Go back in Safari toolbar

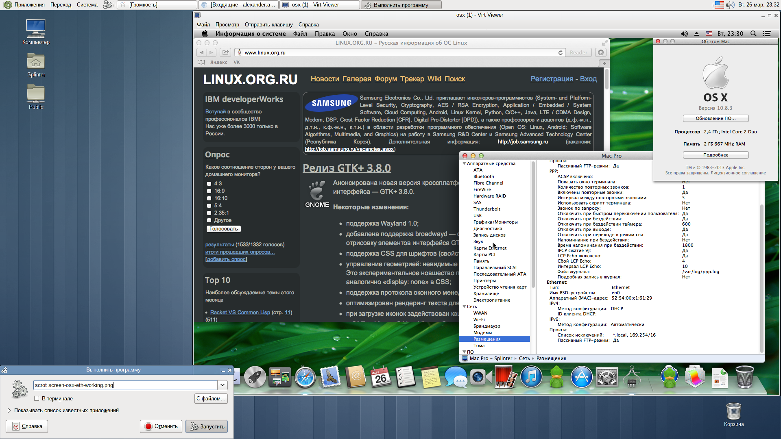pyautogui.click(x=202, y=52)
